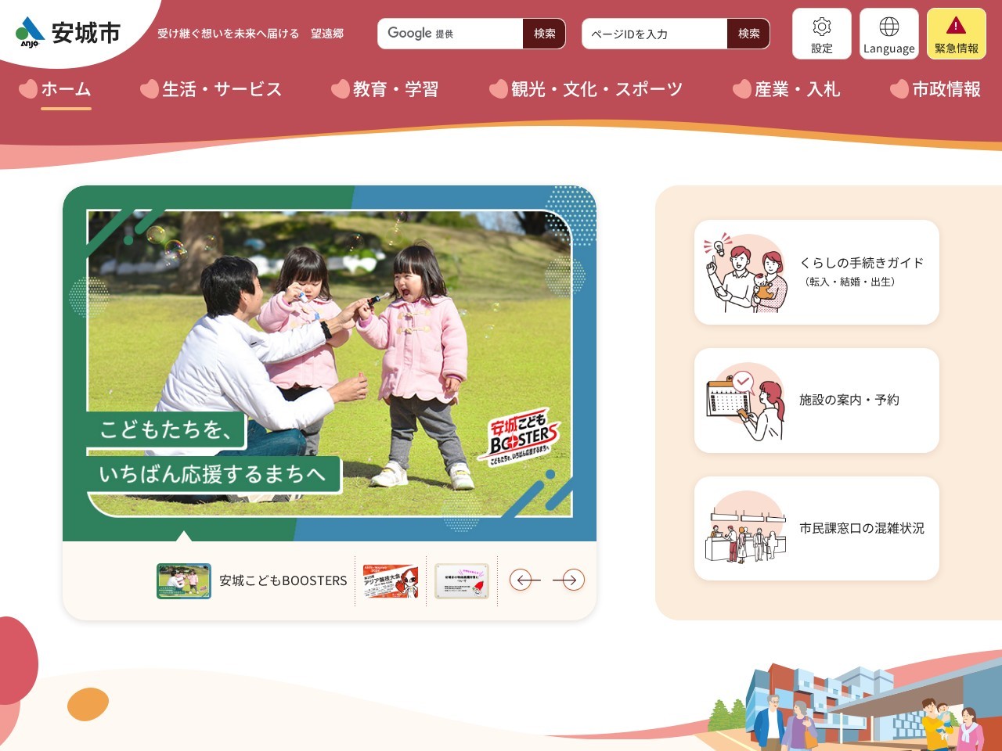Screen dimensions: 1002x751
Task: Open the Language globe button
Action: click(x=889, y=34)
